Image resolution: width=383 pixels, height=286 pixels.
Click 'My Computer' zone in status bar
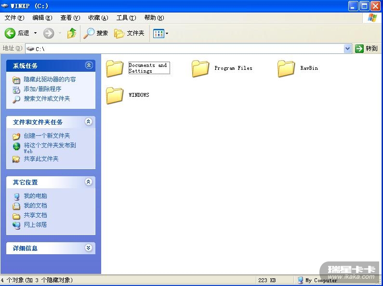click(317, 280)
